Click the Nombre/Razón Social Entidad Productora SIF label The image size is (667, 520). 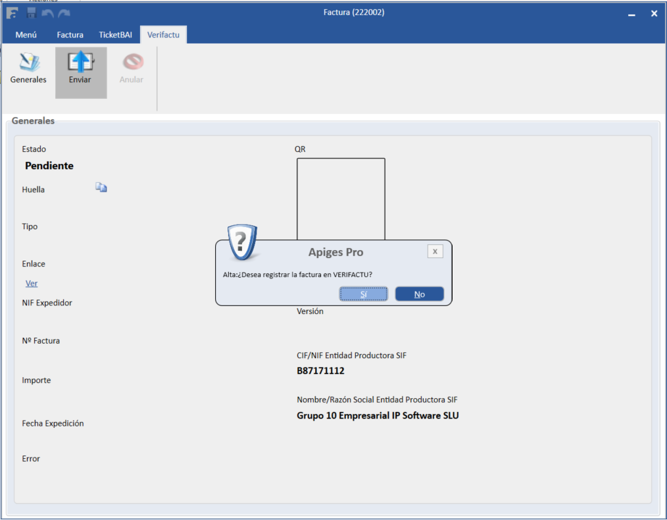pyautogui.click(x=378, y=400)
